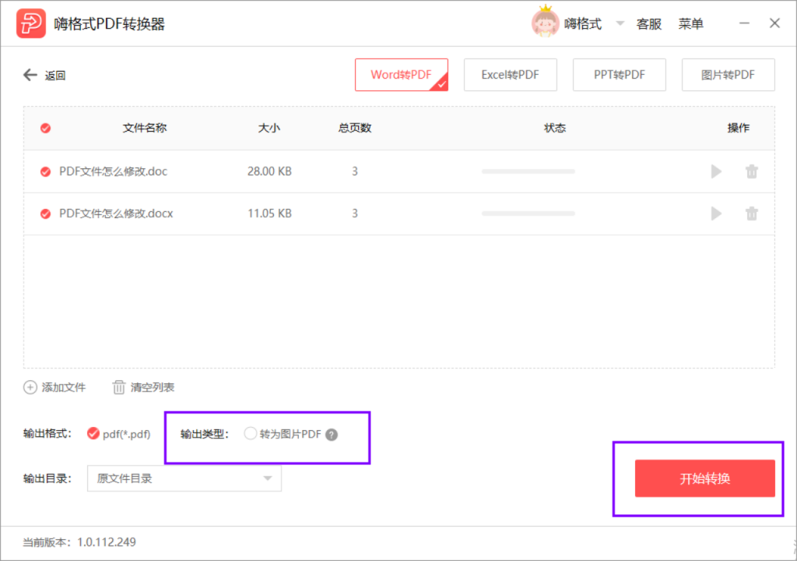797x561 pixels.
Task: Delete the .docx file with trash icon
Action: pyautogui.click(x=752, y=213)
